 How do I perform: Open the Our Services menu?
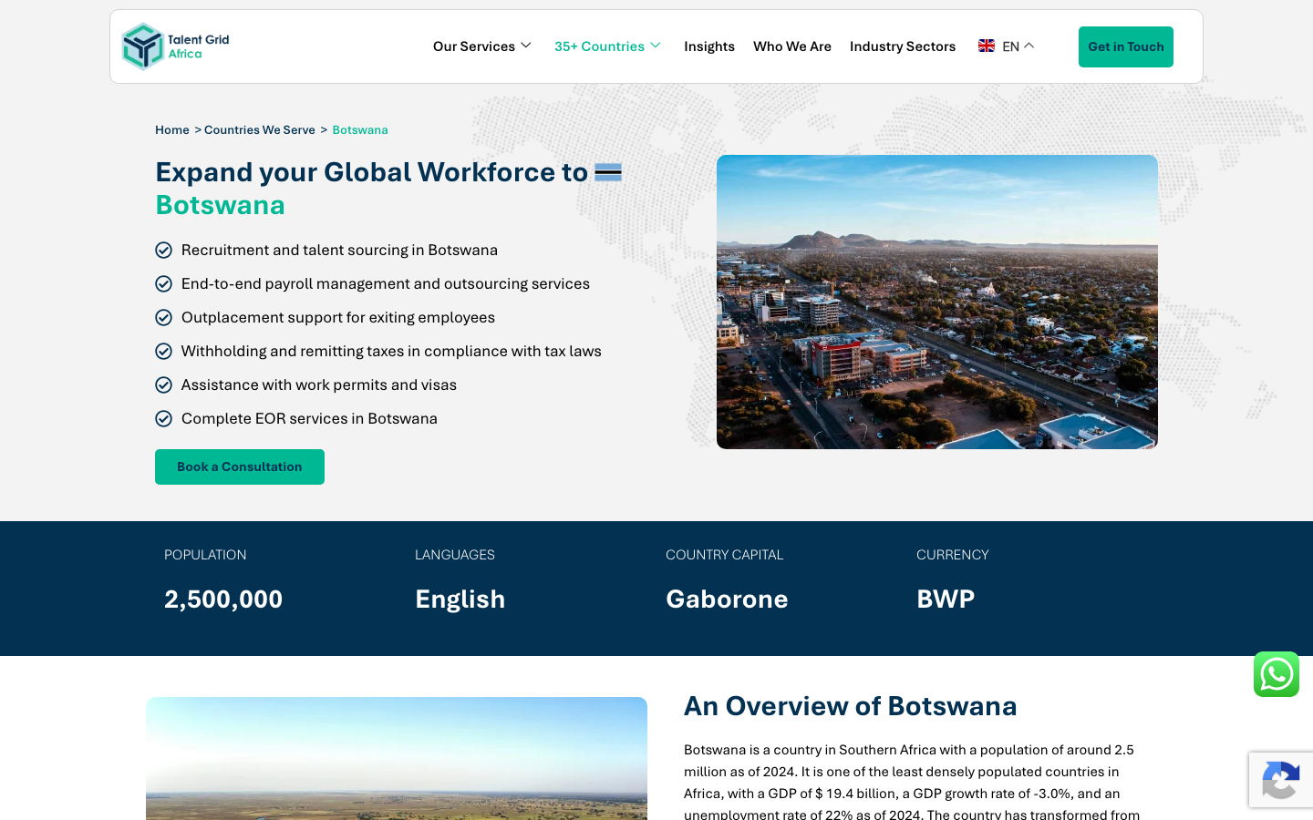click(474, 46)
